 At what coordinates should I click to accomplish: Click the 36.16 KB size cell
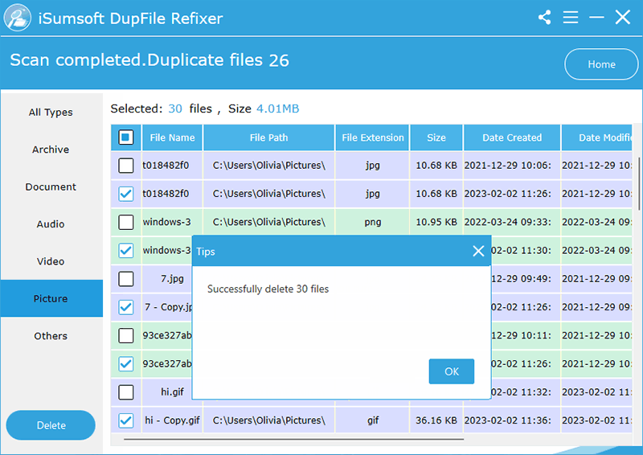click(x=436, y=420)
